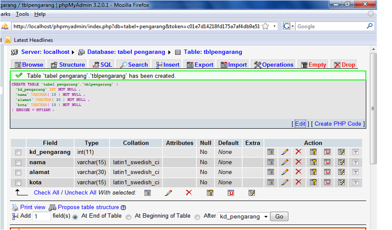
Task: Check the alamat row checkbox
Action: coord(18,173)
